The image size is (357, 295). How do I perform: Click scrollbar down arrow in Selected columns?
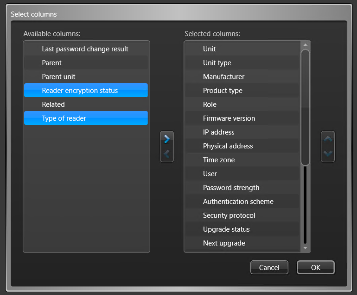(x=306, y=248)
